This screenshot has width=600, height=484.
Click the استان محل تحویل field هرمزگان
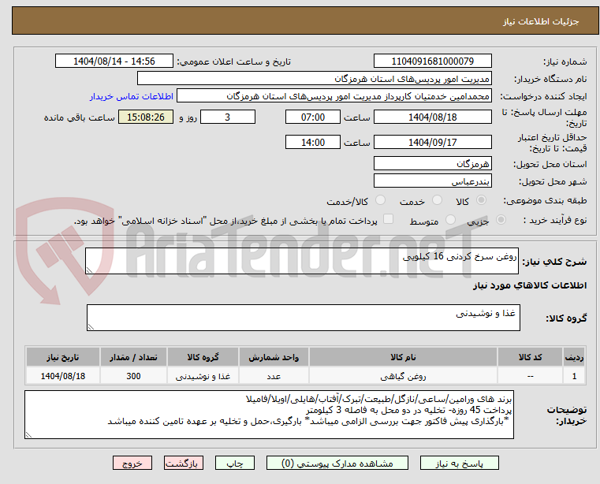[432, 163]
